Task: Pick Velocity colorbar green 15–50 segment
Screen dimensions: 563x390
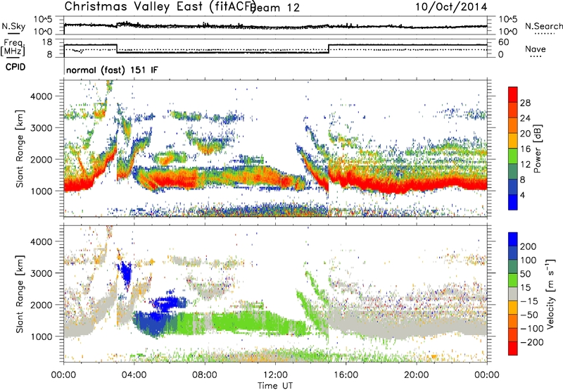Action: [x=513, y=280]
